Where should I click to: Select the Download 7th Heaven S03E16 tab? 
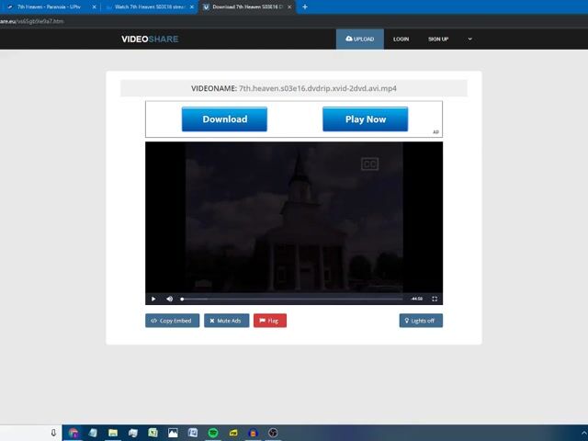[x=245, y=6]
